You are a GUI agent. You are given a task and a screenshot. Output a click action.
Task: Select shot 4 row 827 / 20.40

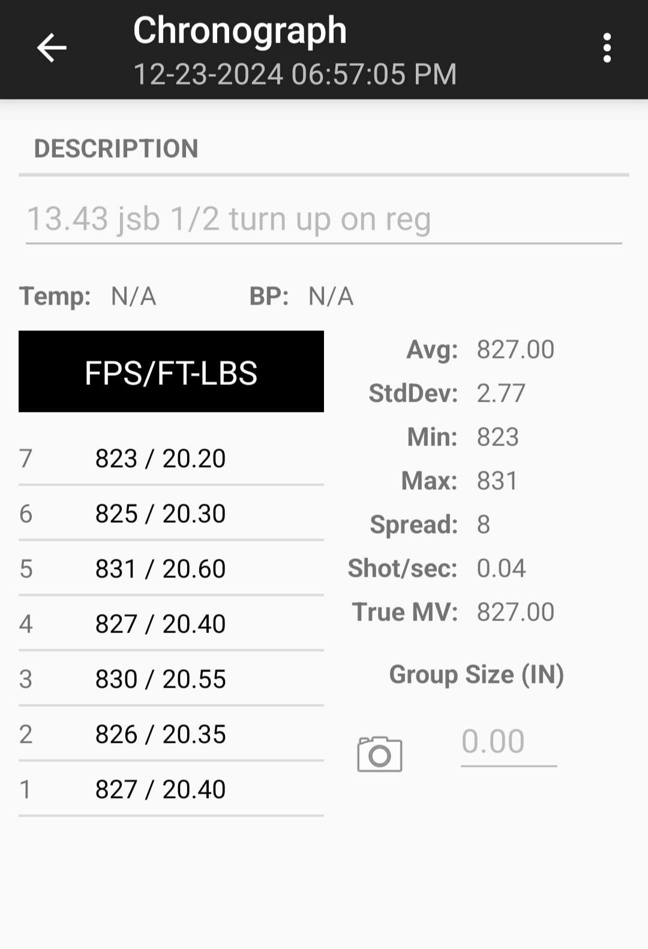coord(171,624)
